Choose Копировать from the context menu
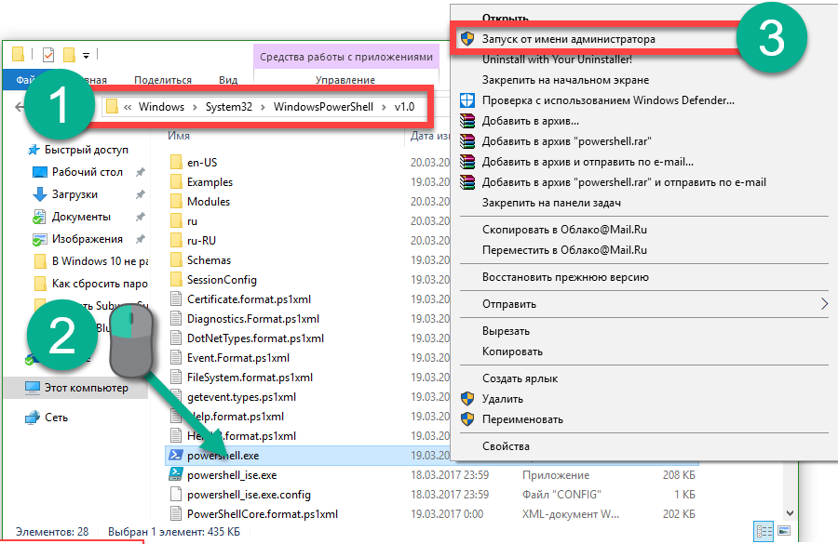The image size is (838, 544). pos(512,352)
